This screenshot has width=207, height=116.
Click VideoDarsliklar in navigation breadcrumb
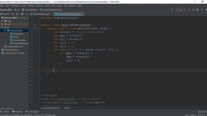tap(30, 10)
